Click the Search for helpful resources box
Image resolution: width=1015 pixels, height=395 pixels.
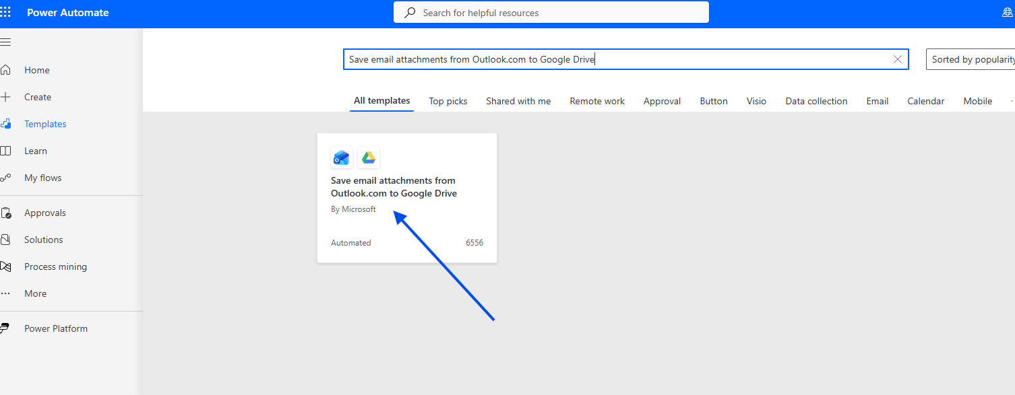551,12
